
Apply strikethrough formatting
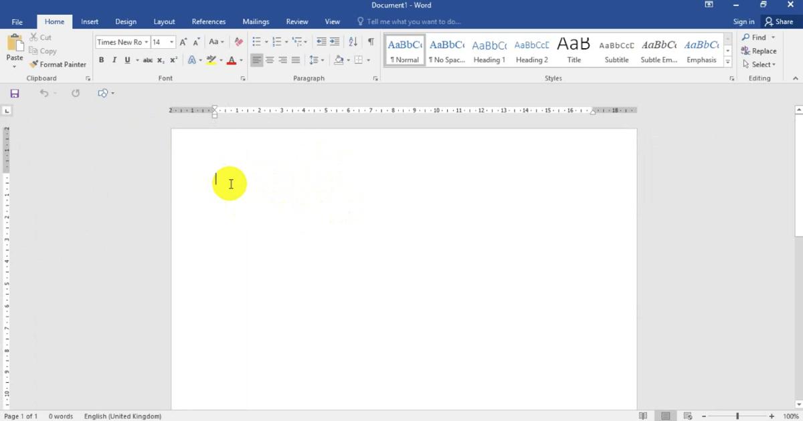tap(148, 60)
